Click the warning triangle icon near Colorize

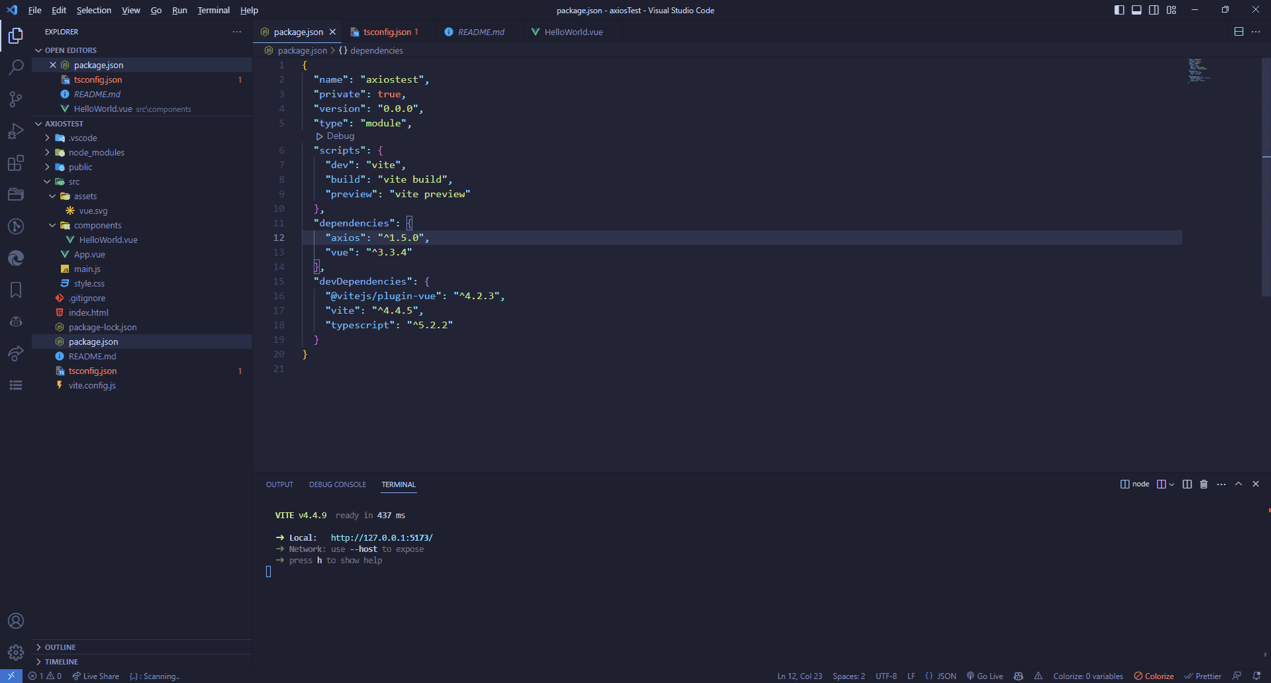(1038, 676)
